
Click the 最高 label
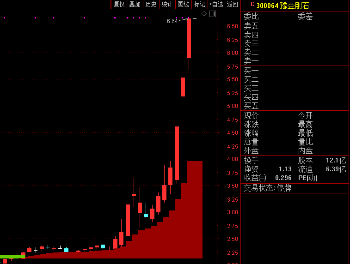tap(305, 124)
